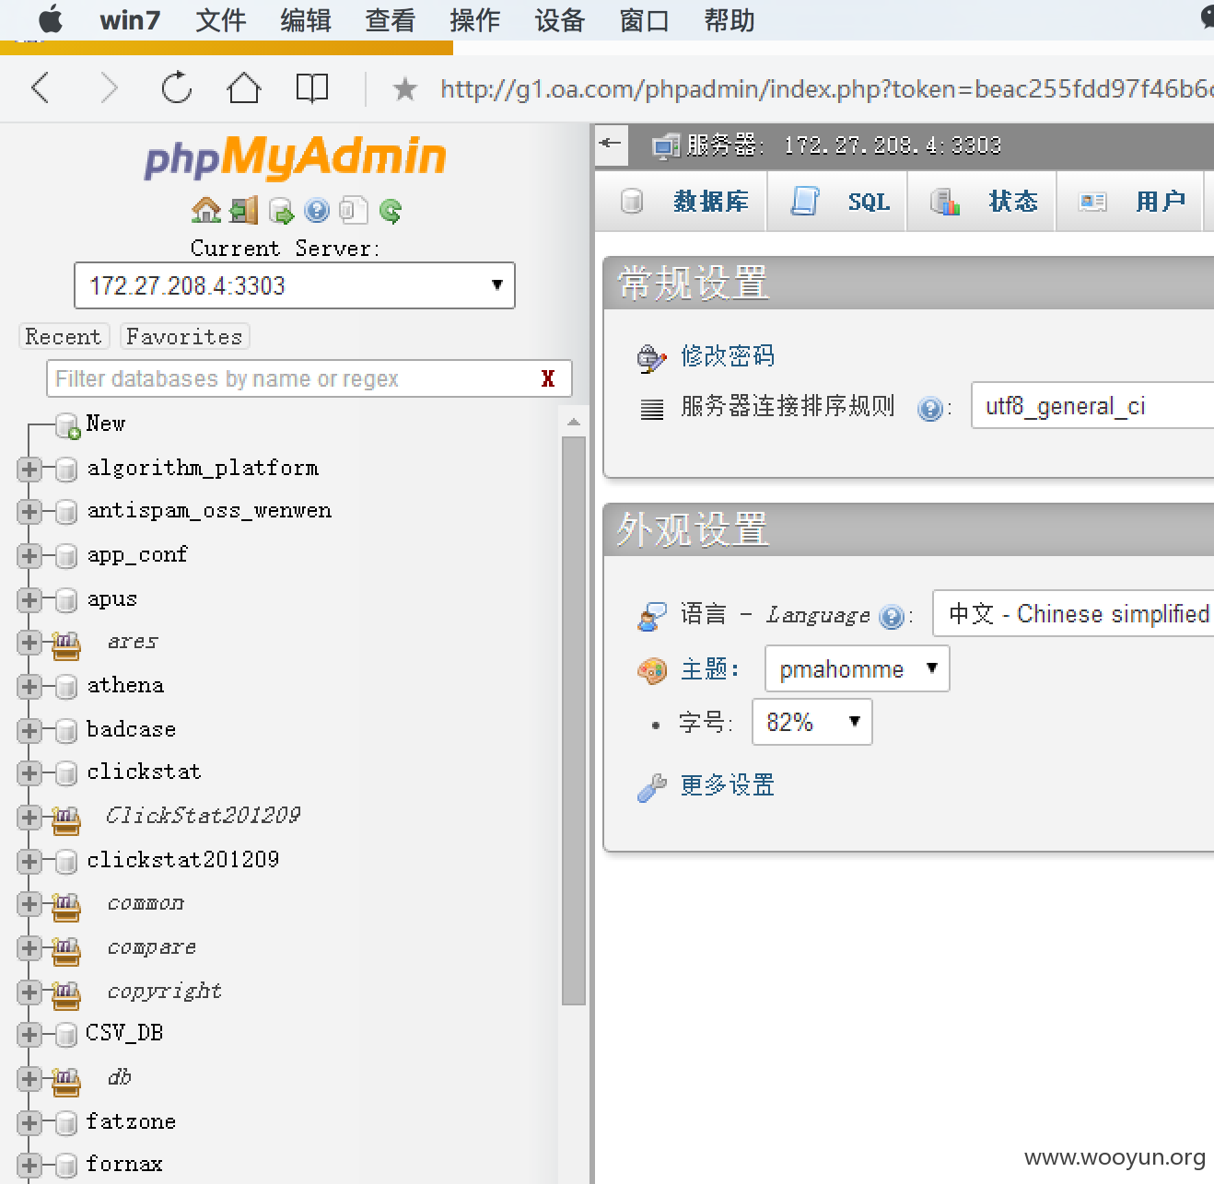This screenshot has height=1184, width=1214.
Task: Open the 状态 tab
Action: (982, 201)
